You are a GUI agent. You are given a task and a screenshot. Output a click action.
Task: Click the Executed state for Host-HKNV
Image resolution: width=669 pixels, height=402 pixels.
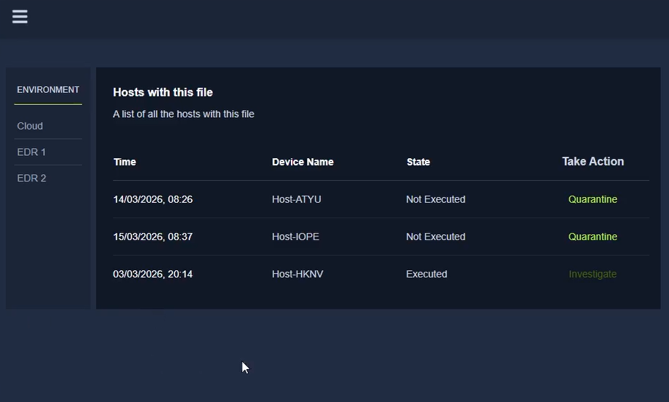click(426, 274)
